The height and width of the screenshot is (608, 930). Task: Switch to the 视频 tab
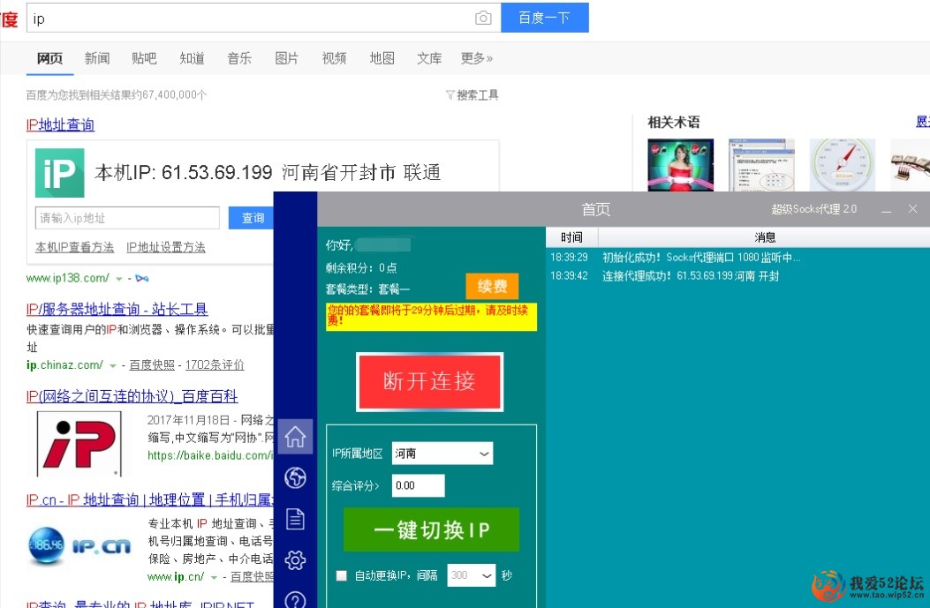pyautogui.click(x=334, y=58)
